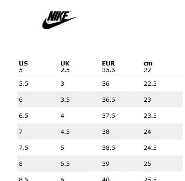Image resolution: width=185 pixels, height=181 pixels.
Task: Click the 23.5 cm cell
Action: pos(150,116)
